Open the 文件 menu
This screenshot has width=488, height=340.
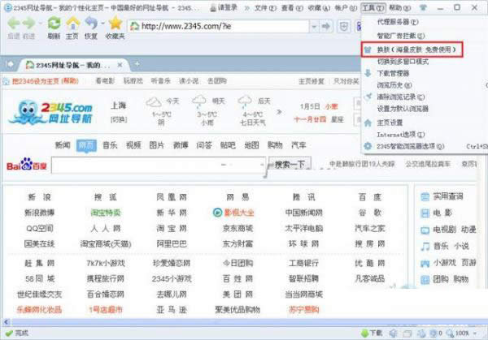[x=265, y=8]
